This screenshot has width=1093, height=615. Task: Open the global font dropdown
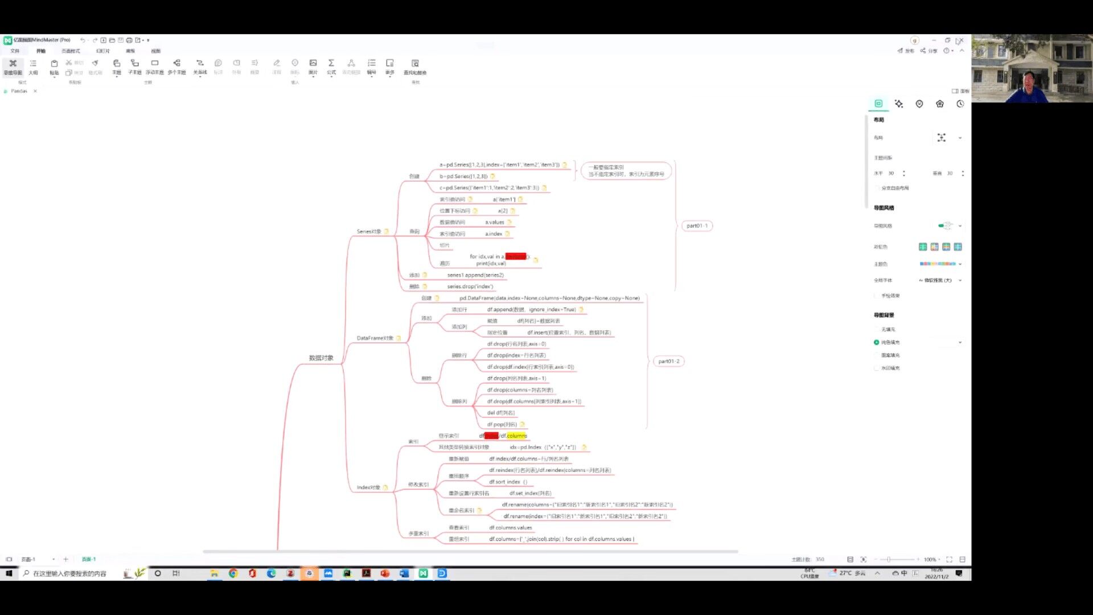(x=960, y=280)
